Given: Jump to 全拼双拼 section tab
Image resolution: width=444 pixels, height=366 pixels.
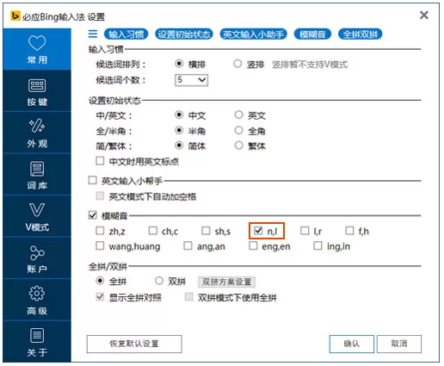Looking at the screenshot, I should pyautogui.click(x=361, y=34).
